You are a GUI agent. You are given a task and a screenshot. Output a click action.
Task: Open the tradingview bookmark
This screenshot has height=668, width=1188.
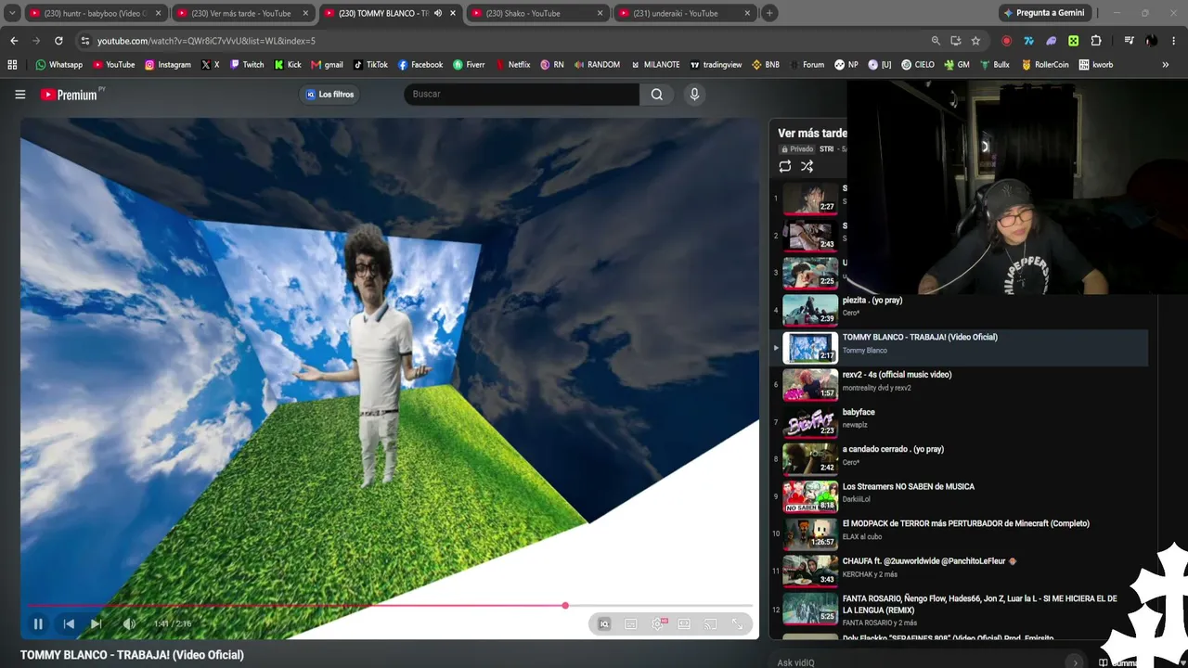click(715, 65)
